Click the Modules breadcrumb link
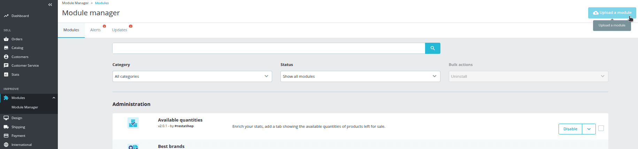 point(102,3)
